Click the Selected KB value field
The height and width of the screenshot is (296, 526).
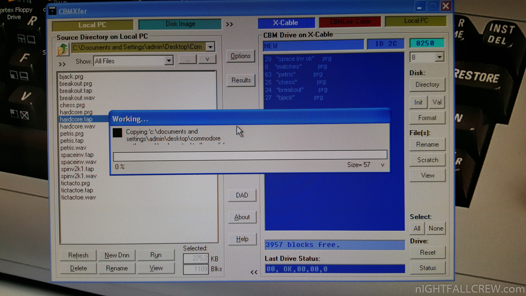click(x=196, y=259)
